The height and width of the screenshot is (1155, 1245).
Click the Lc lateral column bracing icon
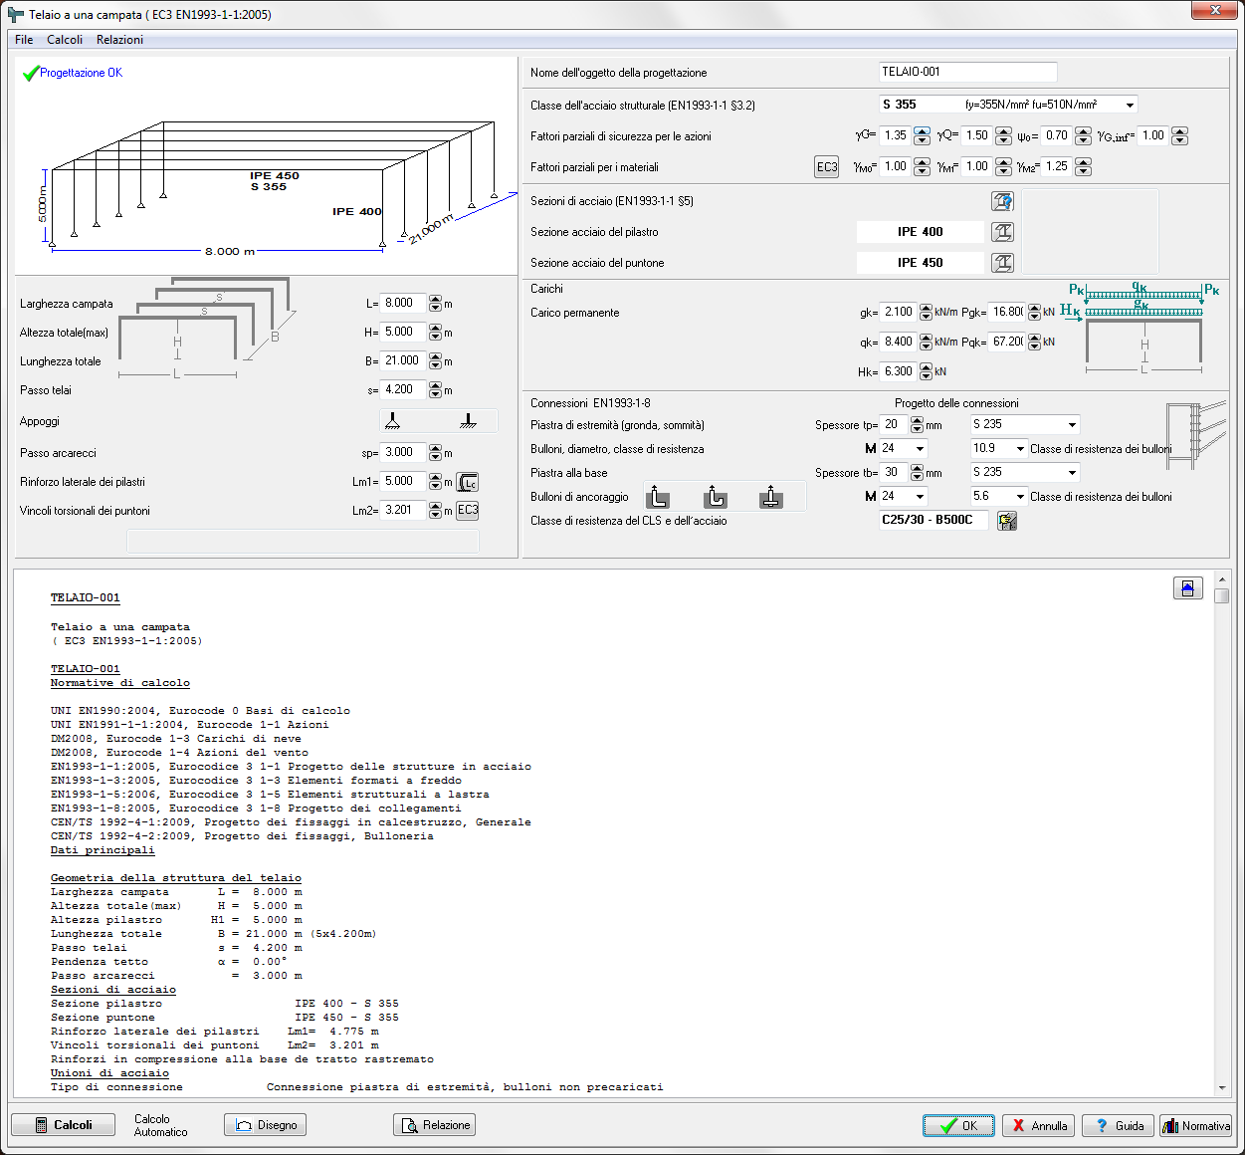tap(468, 482)
